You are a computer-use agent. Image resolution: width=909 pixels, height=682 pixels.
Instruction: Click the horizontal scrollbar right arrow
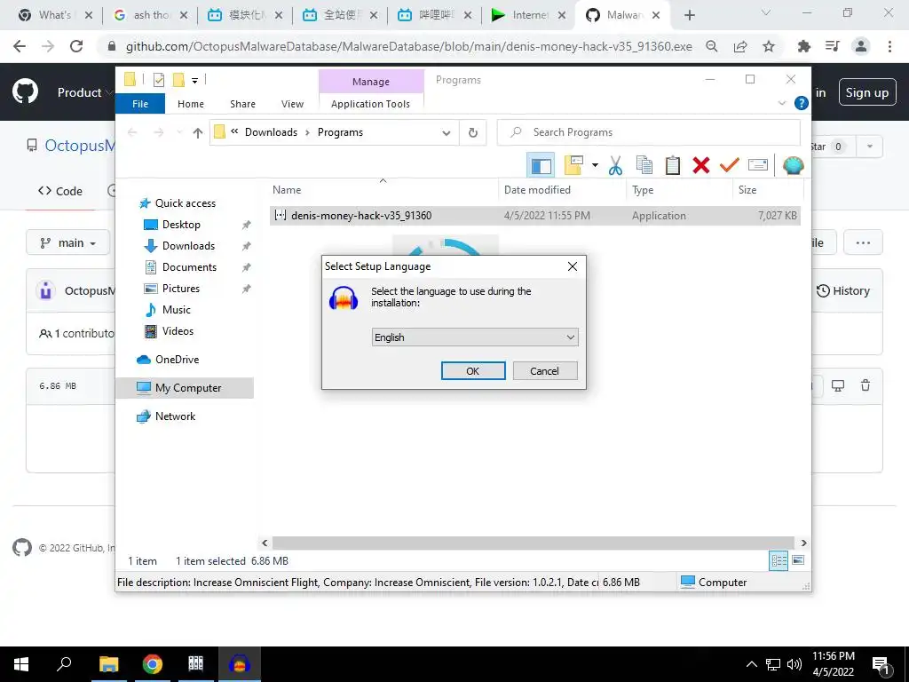coord(803,543)
